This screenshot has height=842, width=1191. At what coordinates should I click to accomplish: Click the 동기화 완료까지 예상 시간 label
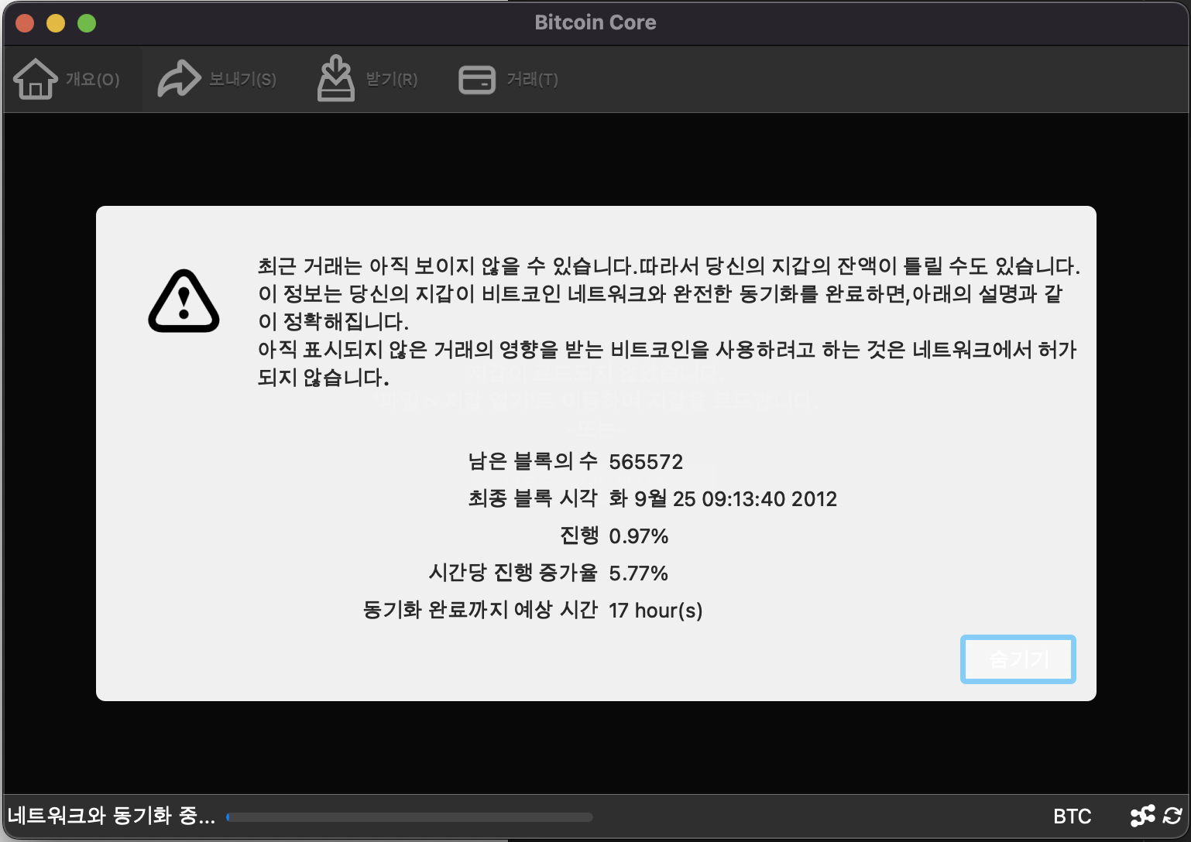coord(481,610)
